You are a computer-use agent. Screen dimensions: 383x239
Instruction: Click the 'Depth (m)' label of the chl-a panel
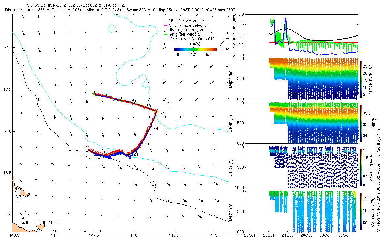click(x=231, y=167)
